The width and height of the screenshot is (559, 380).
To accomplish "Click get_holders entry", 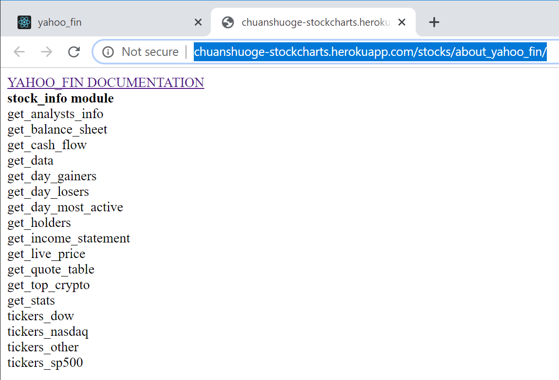I will tap(39, 223).
